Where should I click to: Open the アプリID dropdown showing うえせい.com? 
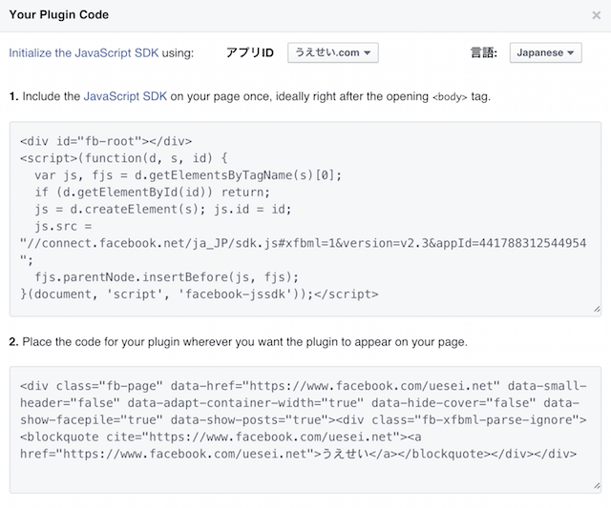(x=333, y=52)
